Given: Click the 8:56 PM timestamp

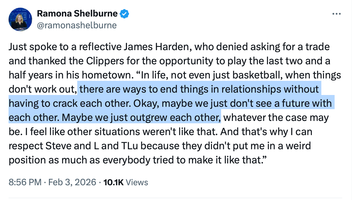Looking at the screenshot, I should tap(25, 182).
